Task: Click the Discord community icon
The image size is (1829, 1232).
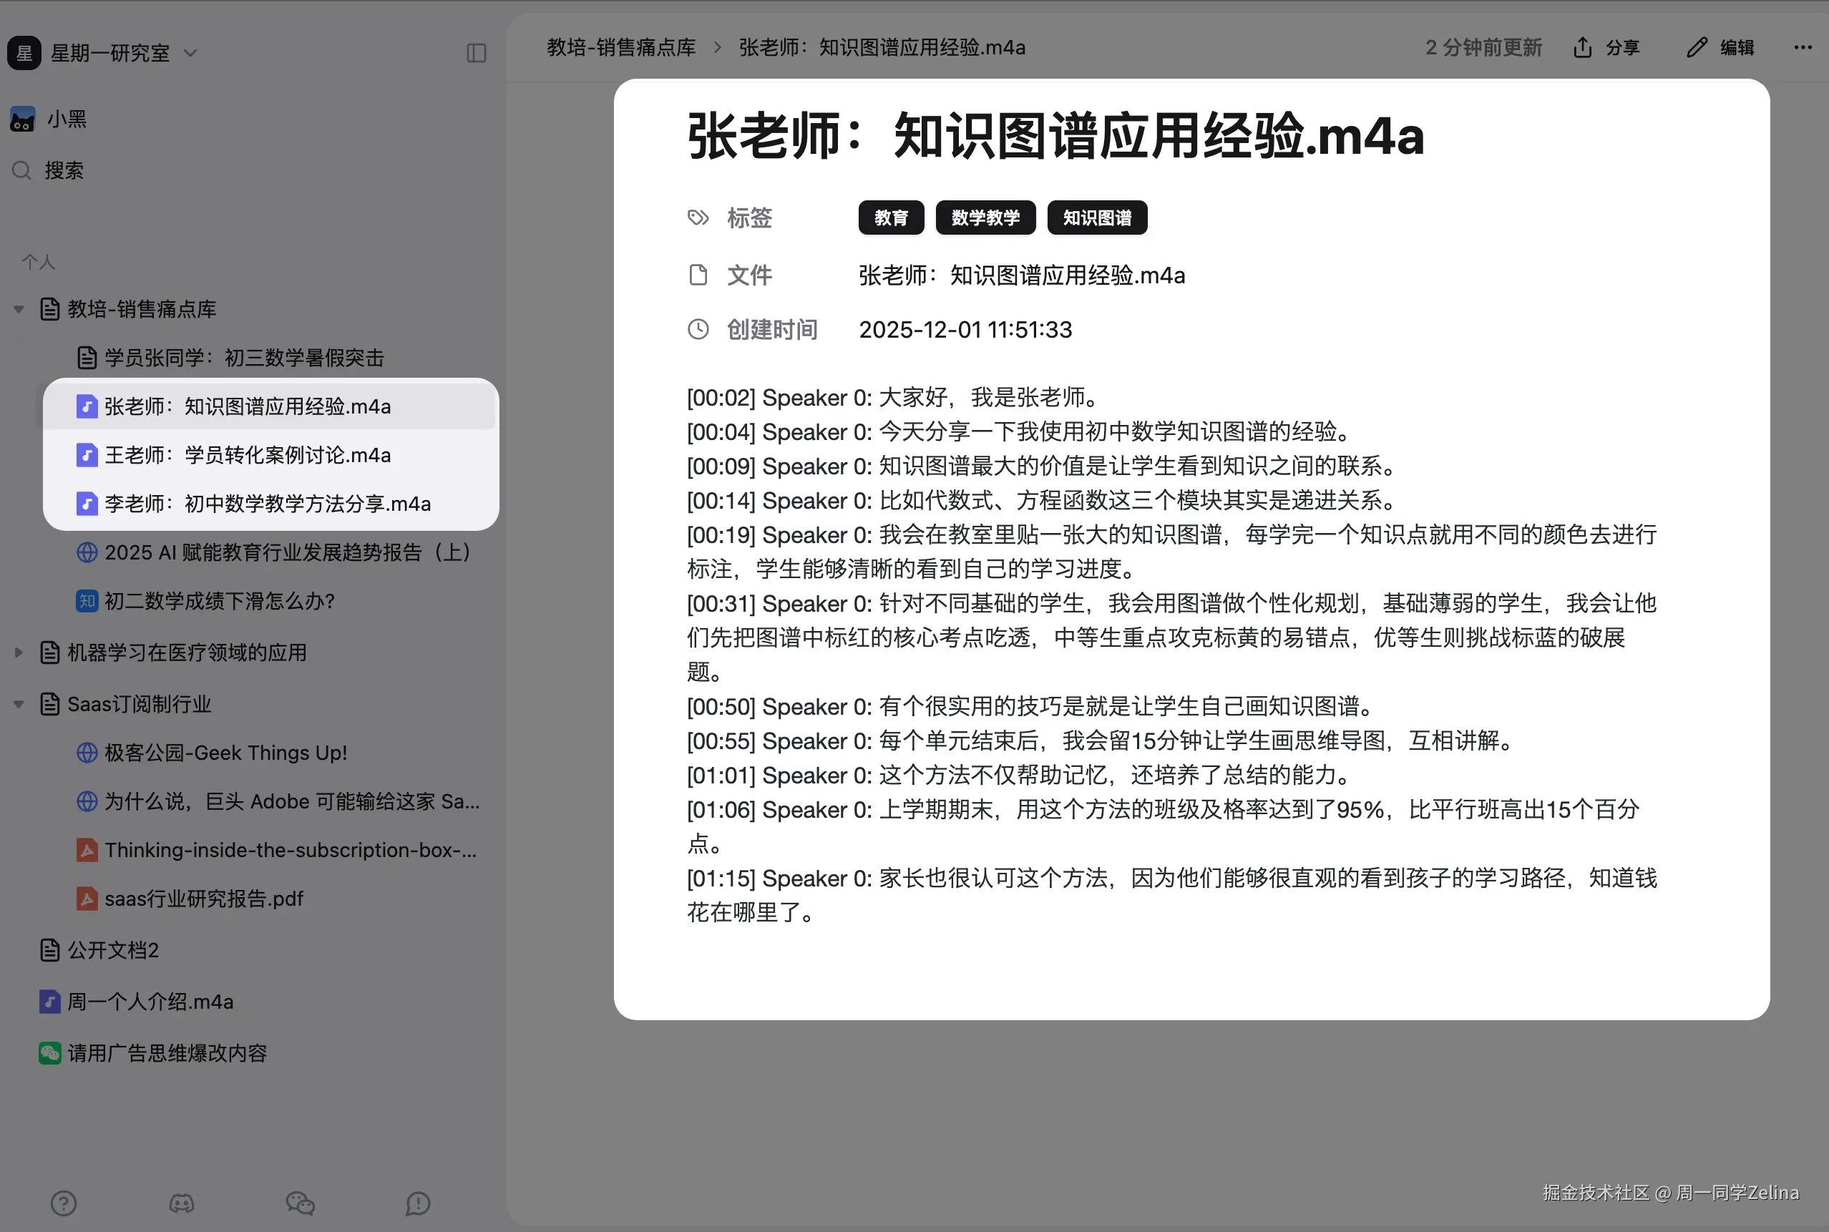Action: 181,1203
